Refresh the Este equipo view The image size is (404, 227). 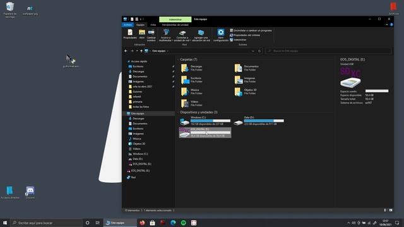[x=259, y=51]
